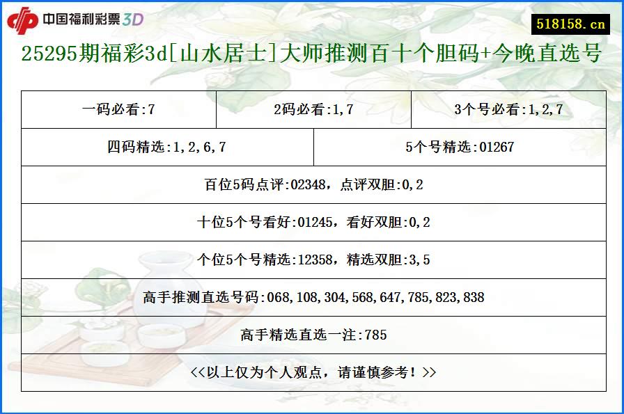Select the 个位5个号精选:12358 row
The height and width of the screenshot is (414, 624).
312,259
